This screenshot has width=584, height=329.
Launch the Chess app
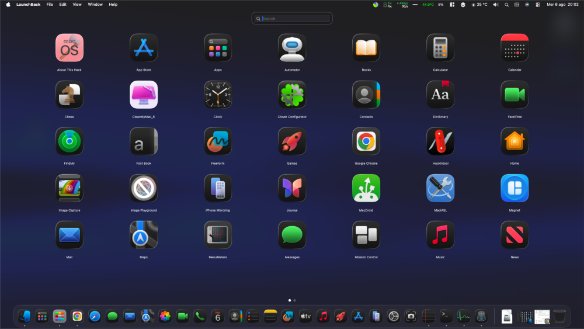tap(69, 95)
